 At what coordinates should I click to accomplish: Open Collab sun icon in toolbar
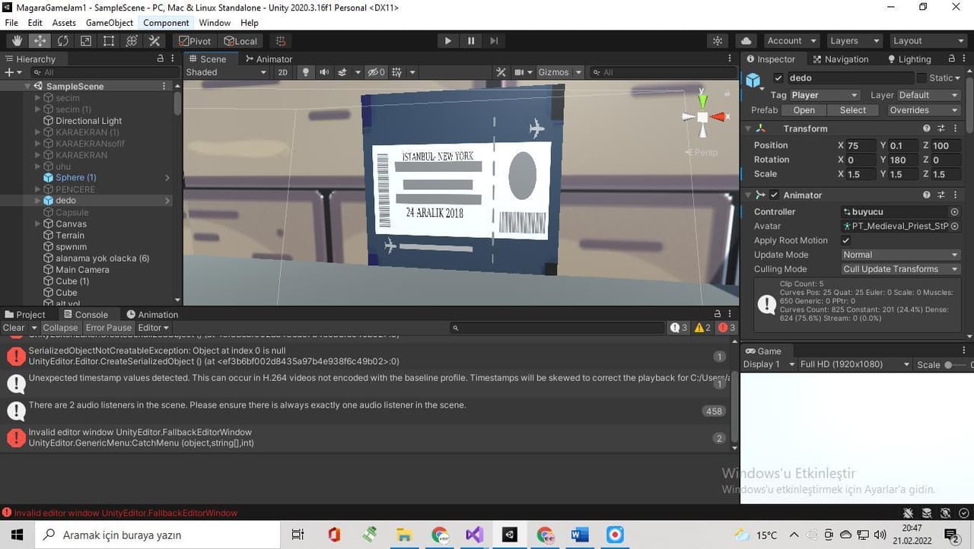click(717, 41)
